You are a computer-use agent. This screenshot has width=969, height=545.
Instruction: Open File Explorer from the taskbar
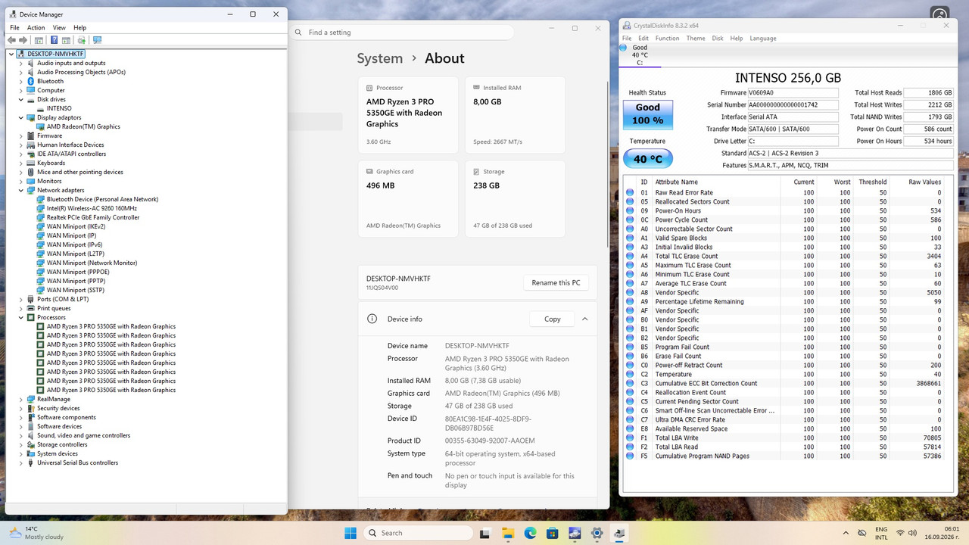509,533
